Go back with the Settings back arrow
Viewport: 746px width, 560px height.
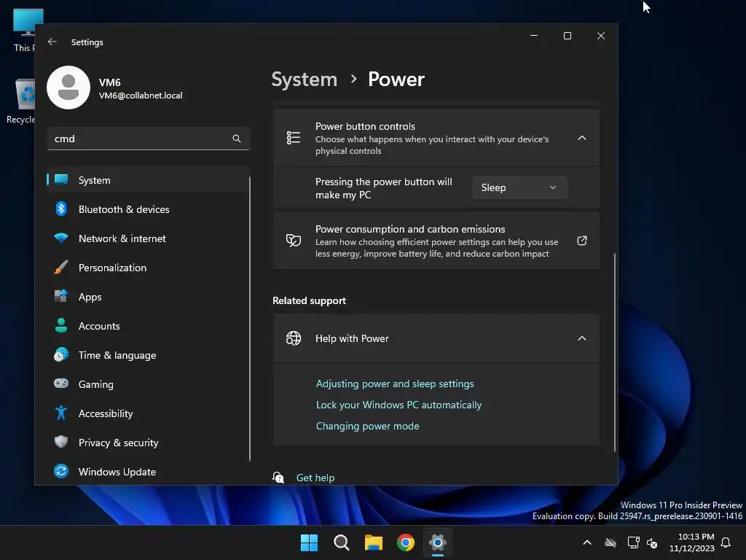pos(52,42)
